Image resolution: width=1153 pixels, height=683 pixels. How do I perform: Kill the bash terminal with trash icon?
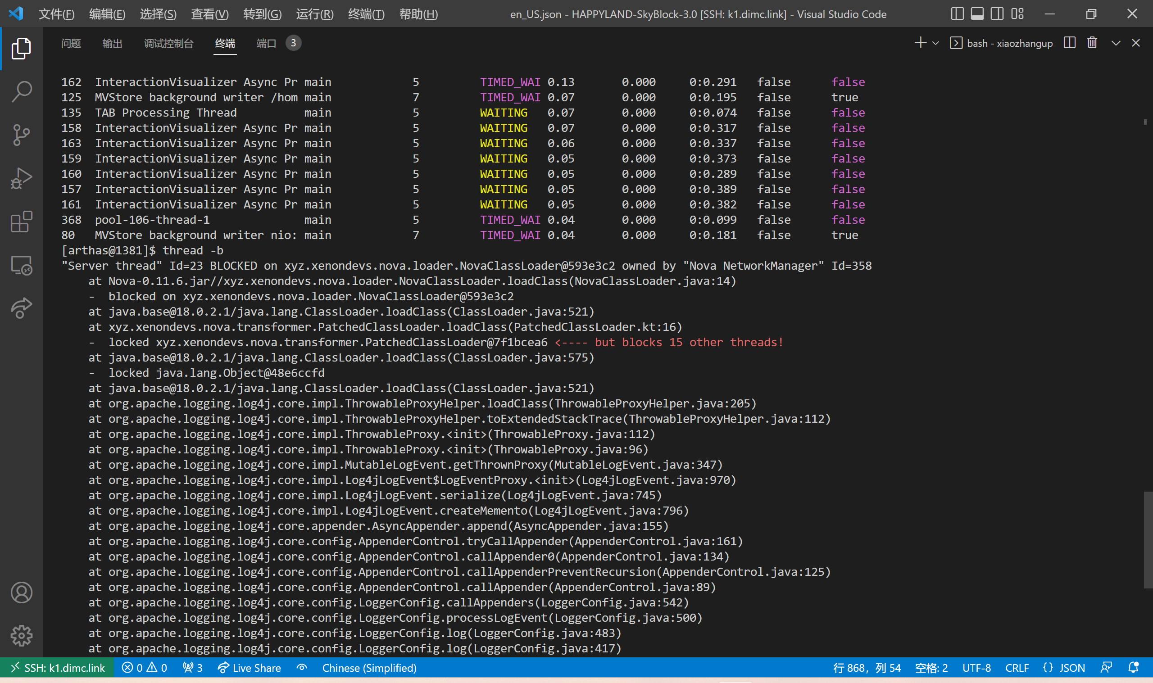click(x=1092, y=42)
